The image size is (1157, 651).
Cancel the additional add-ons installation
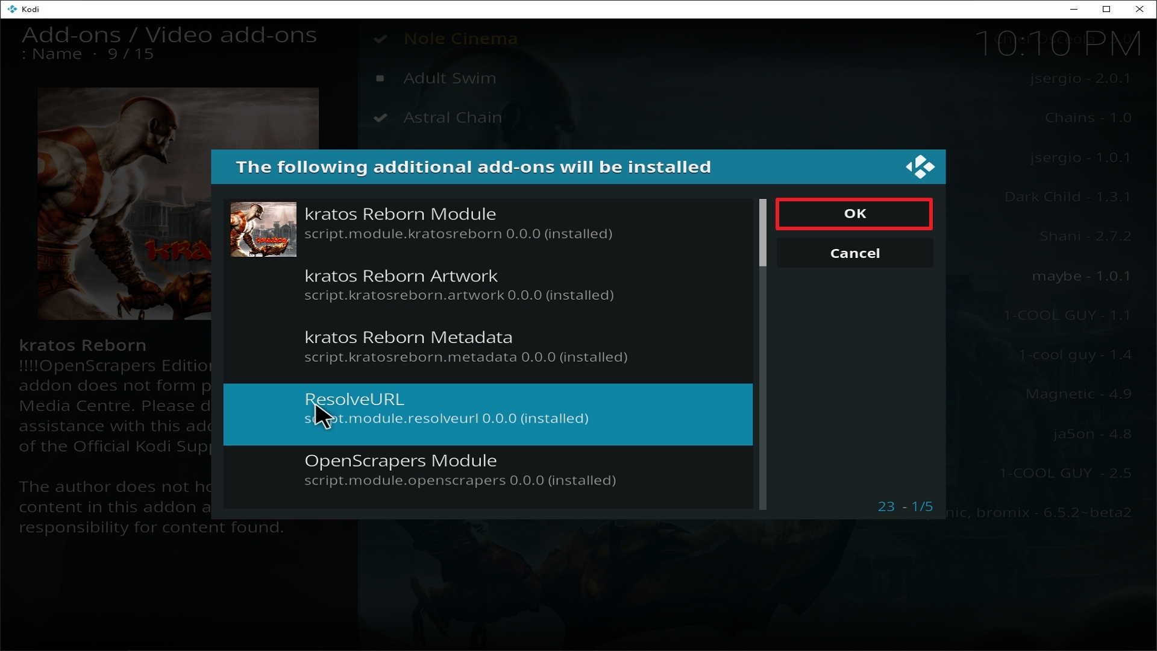[854, 253]
